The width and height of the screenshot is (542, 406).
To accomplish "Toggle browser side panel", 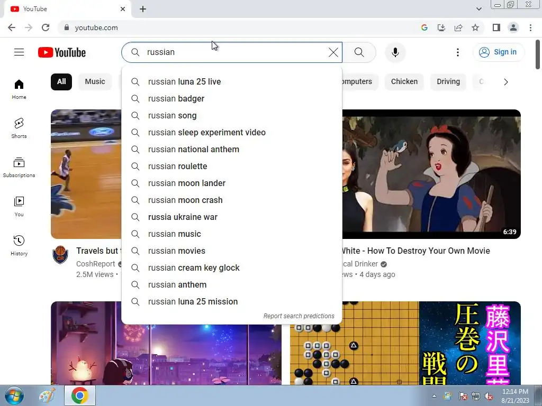I will tap(496, 27).
